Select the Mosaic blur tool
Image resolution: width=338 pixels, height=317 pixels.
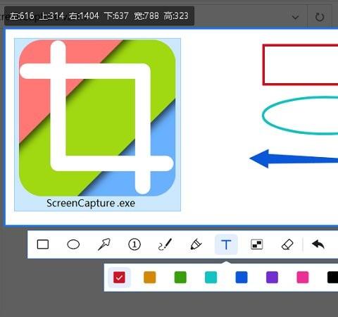tap(257, 244)
